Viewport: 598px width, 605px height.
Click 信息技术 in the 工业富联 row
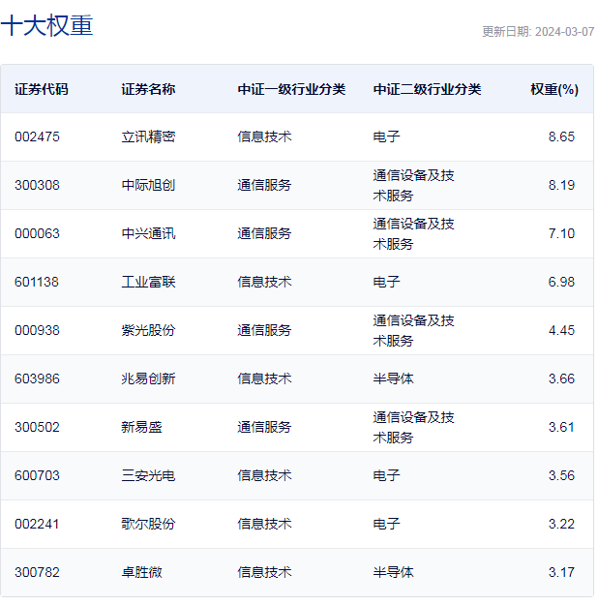click(x=264, y=282)
